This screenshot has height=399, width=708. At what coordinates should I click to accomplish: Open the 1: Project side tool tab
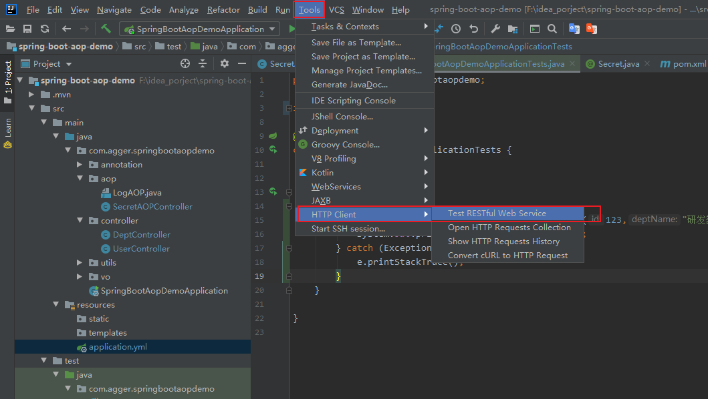click(7, 81)
